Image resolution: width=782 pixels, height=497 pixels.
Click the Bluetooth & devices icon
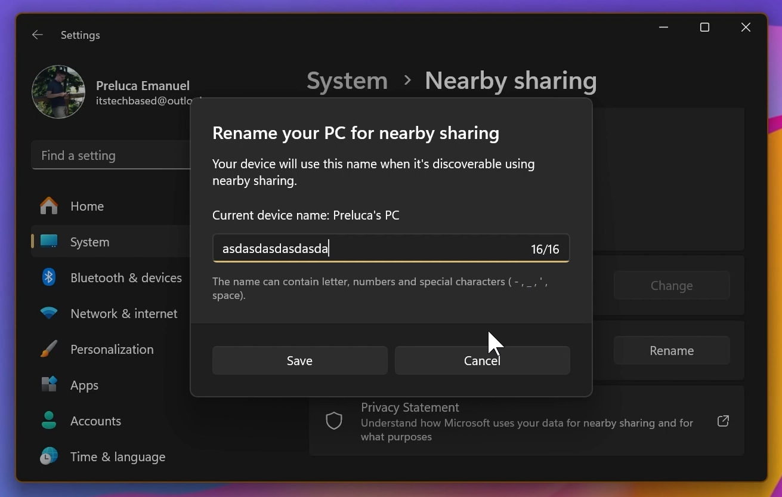(x=48, y=277)
